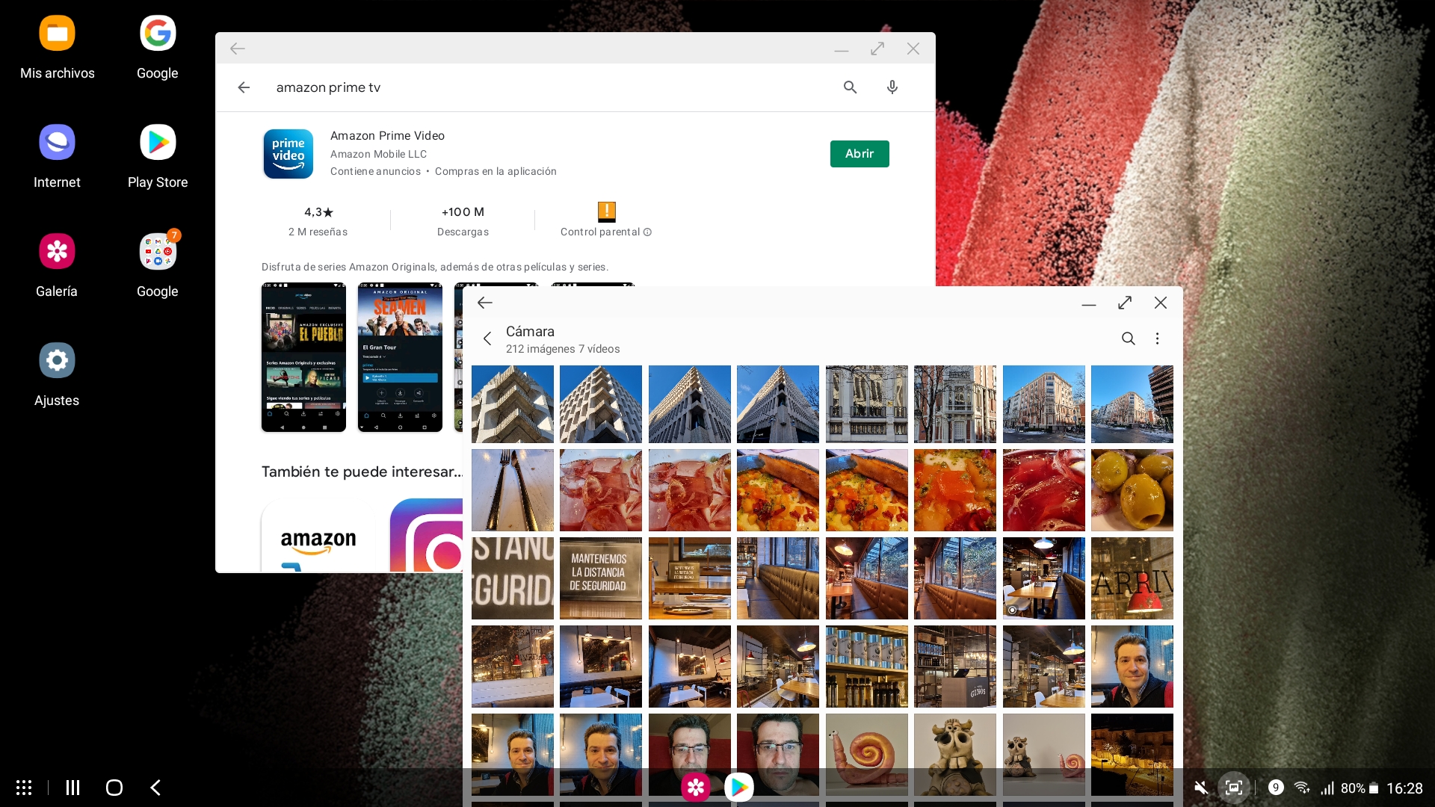
Task: Tap microphone voice search in Play Store
Action: coord(892,87)
